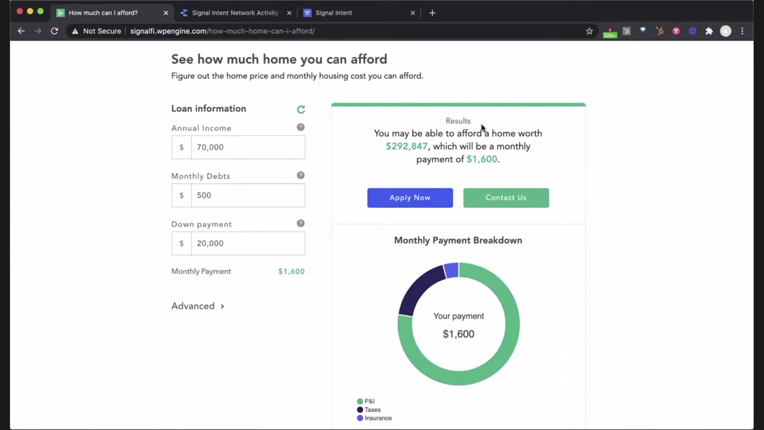This screenshot has width=764, height=430.
Task: Click the grey HubSpot extension icon
Action: pos(626,31)
